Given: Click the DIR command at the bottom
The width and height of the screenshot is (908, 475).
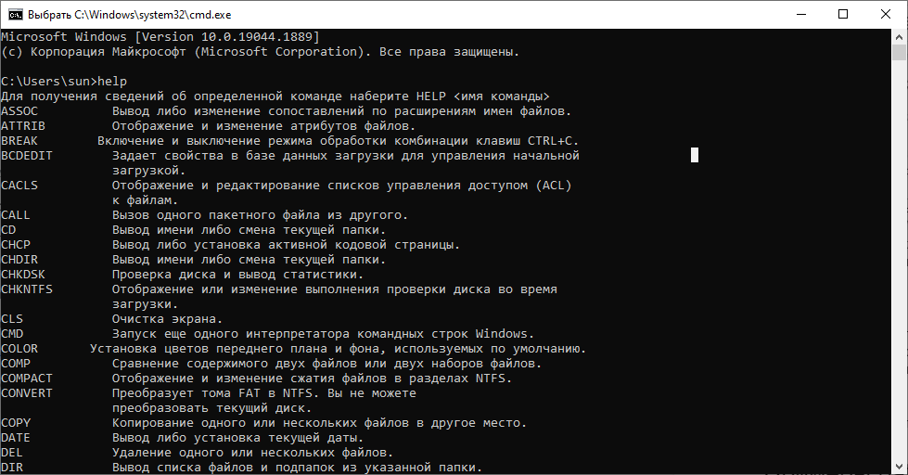Looking at the screenshot, I should pos(12,468).
